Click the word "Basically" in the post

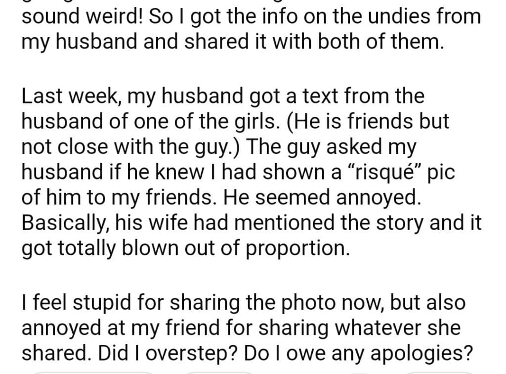67,223
